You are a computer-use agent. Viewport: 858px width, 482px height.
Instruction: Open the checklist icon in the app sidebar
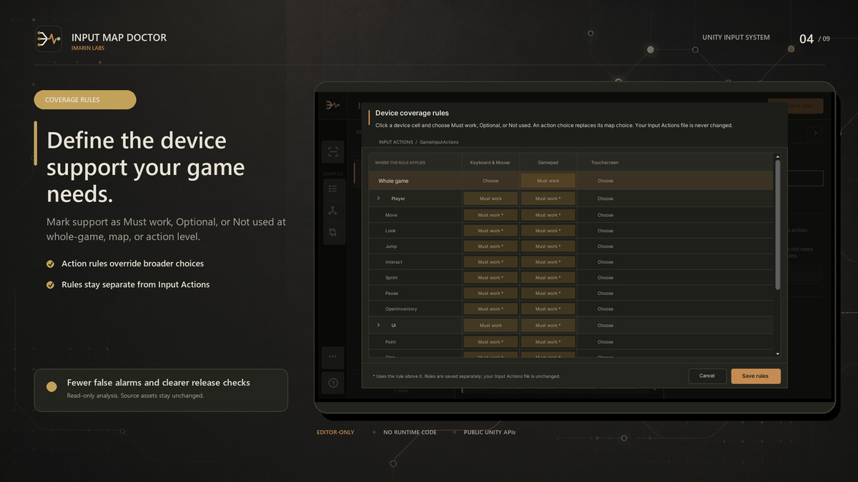click(x=332, y=189)
